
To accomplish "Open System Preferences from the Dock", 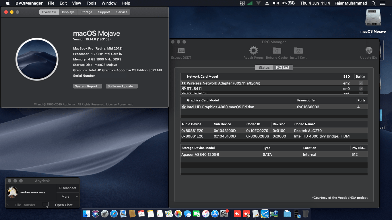I will coord(224,214).
